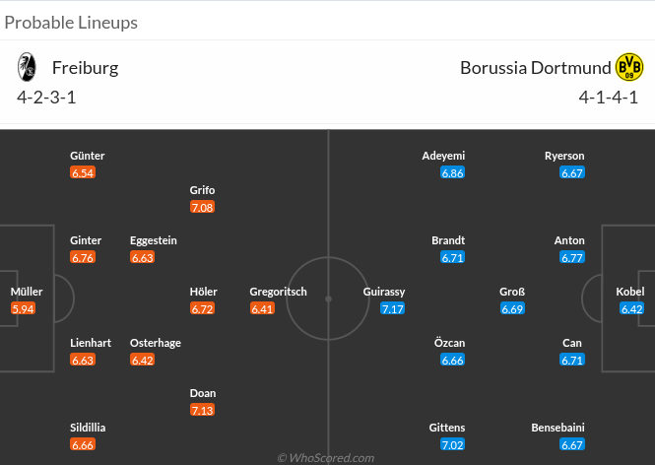Image resolution: width=655 pixels, height=465 pixels.
Task: Select player Bensebaini on the pitch
Action: tap(557, 428)
